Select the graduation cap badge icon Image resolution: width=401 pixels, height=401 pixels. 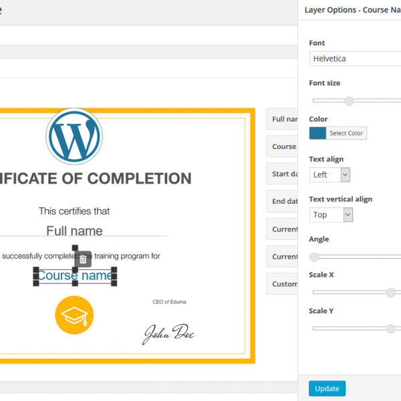pos(74,315)
